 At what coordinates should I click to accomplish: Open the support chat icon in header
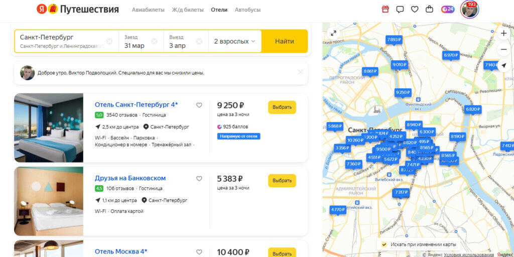[400, 9]
